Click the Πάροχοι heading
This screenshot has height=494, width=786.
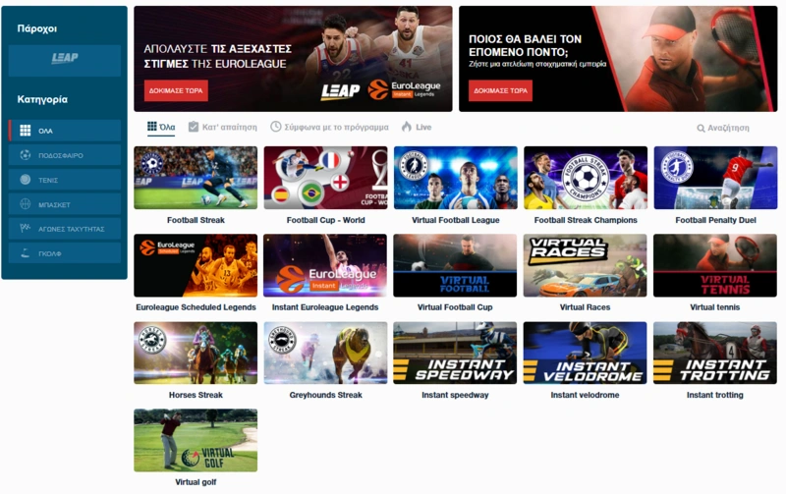[x=37, y=28]
